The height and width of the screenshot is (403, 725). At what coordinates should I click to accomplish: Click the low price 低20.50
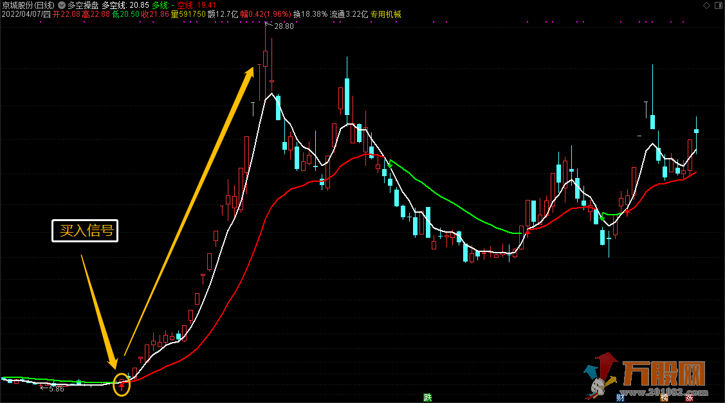click(x=126, y=14)
